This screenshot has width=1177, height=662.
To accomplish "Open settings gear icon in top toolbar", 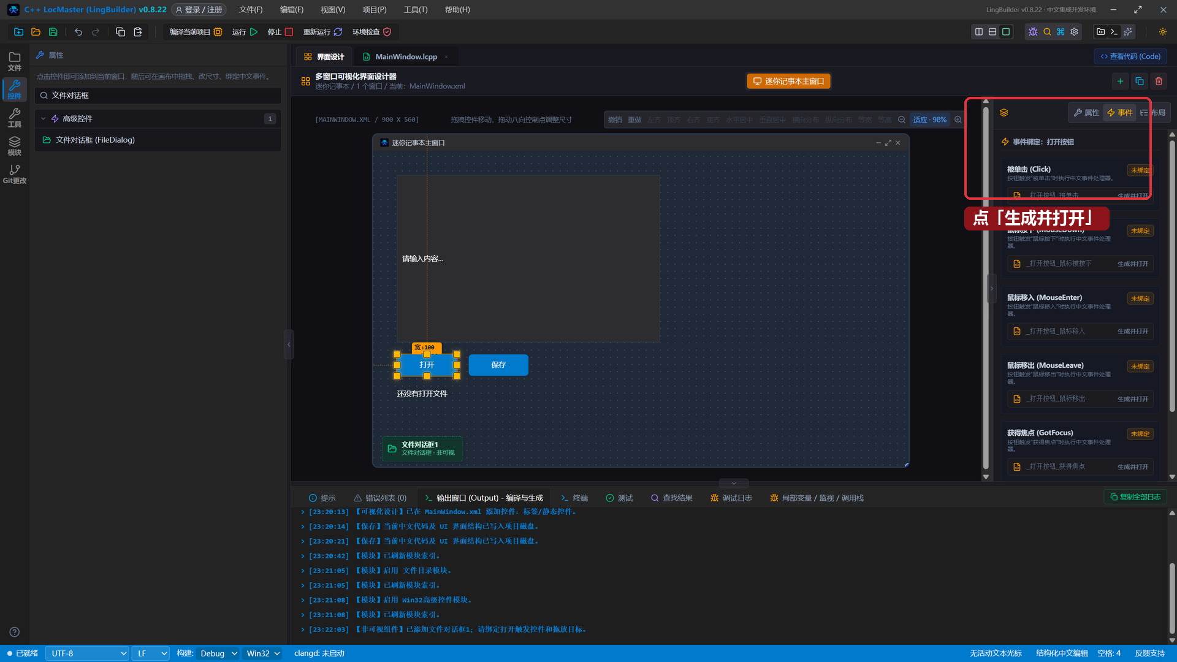I will [1074, 32].
